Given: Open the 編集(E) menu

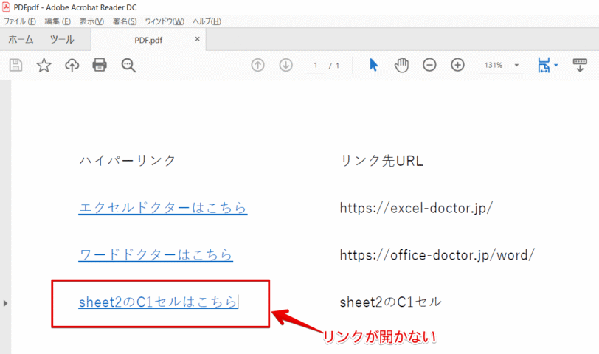Looking at the screenshot, I should click(58, 21).
